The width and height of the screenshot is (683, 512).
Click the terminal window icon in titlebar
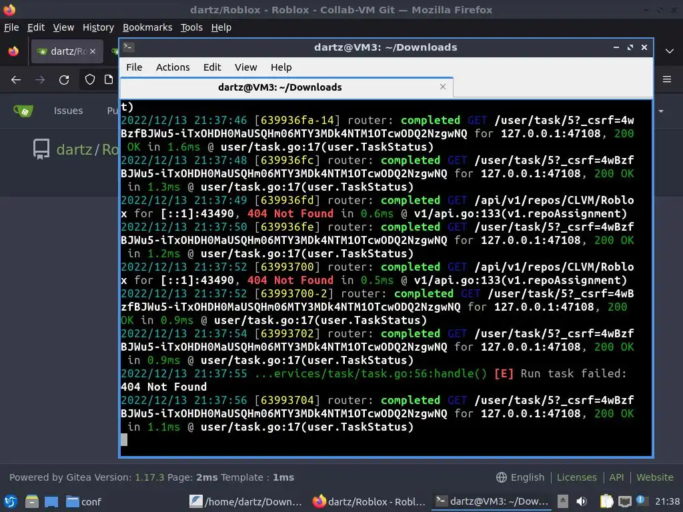click(x=129, y=47)
